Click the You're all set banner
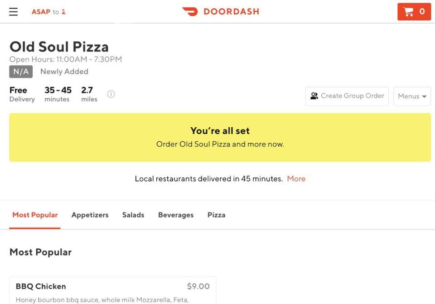 (220, 137)
